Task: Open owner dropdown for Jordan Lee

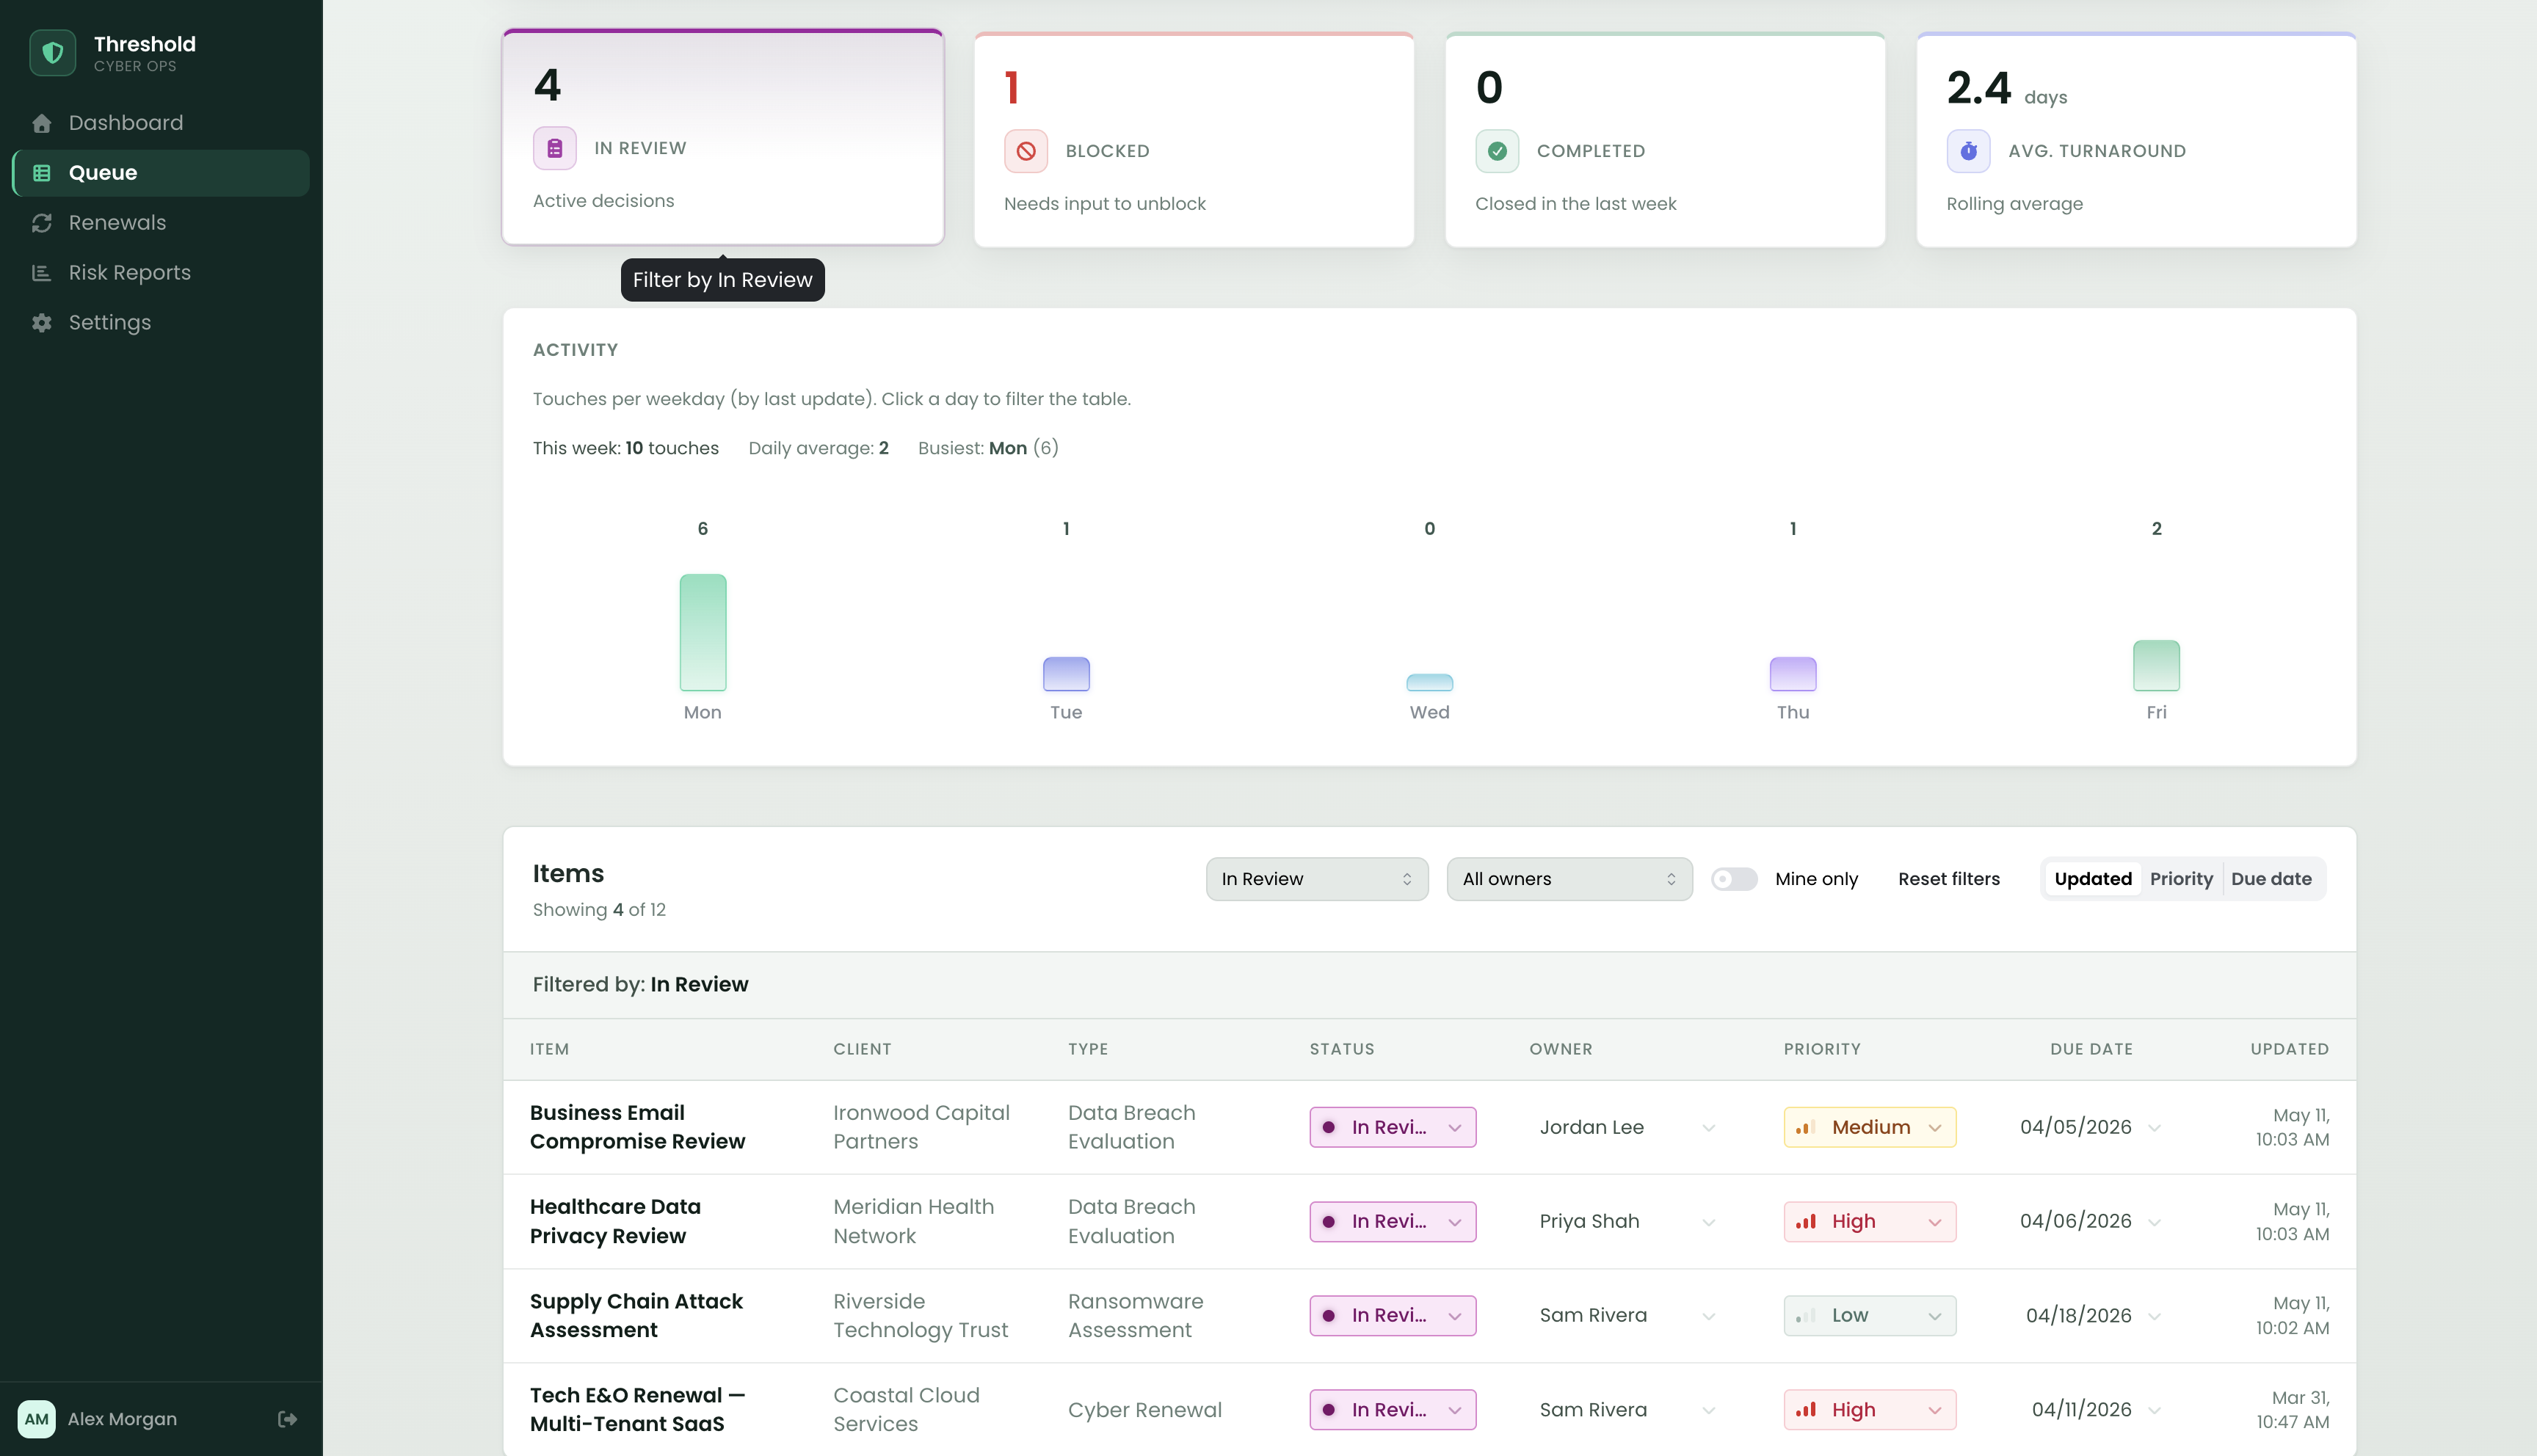Action: click(1627, 1128)
